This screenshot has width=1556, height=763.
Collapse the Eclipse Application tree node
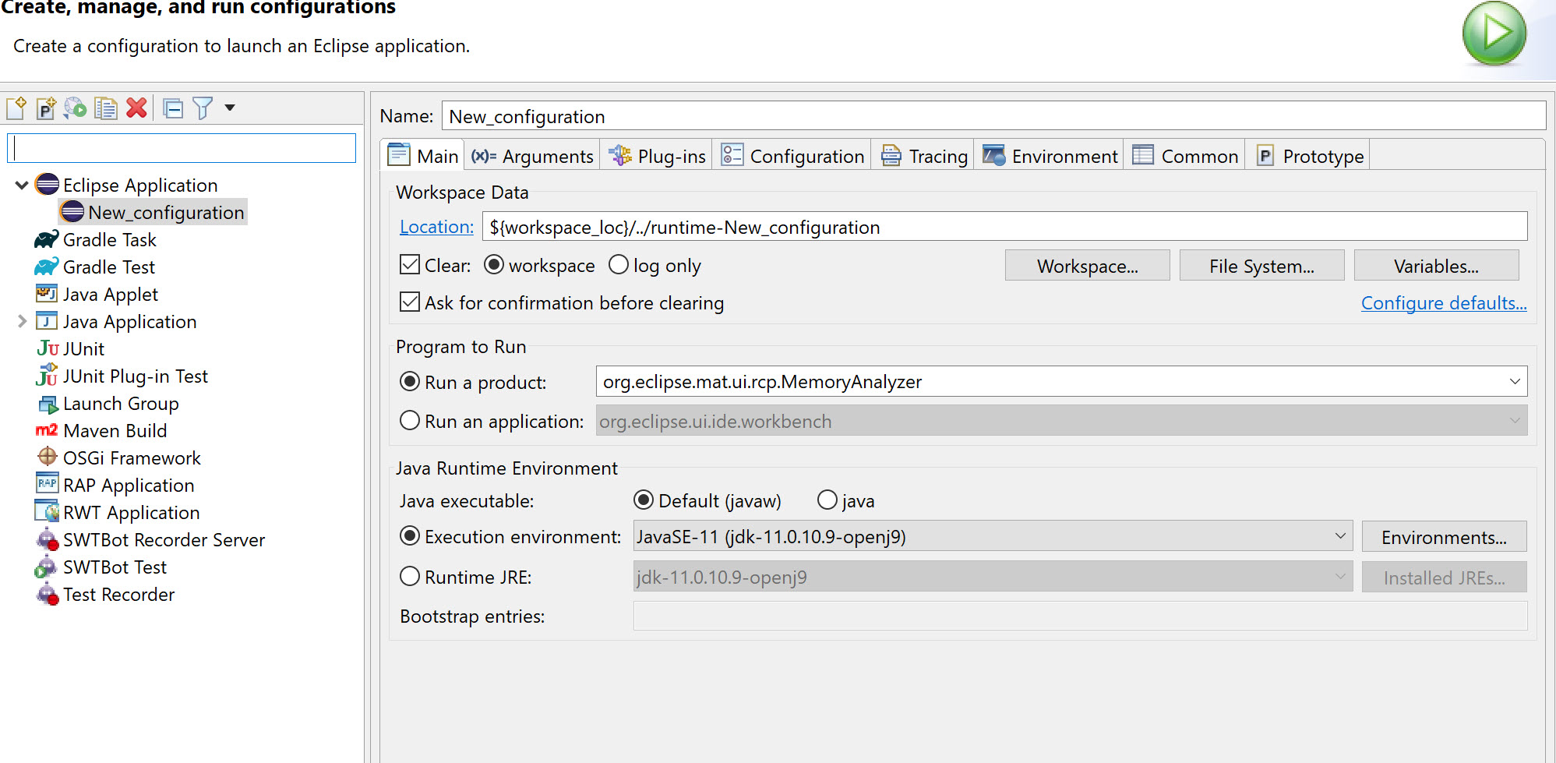pyautogui.click(x=22, y=185)
